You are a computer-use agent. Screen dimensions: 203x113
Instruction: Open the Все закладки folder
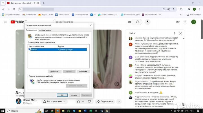(193, 15)
